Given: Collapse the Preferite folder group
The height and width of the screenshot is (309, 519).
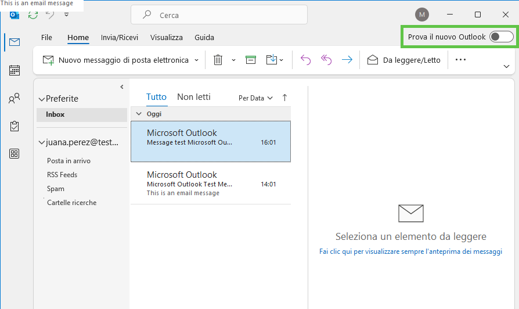Looking at the screenshot, I should (41, 99).
